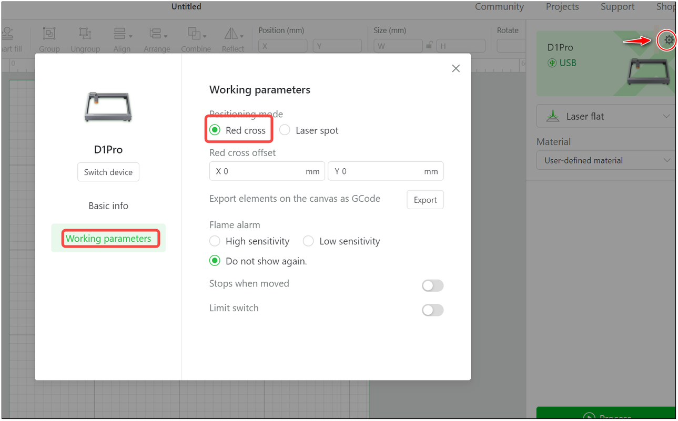Enable the Stops when moved toggle
Viewport: 678px width, 421px height.
(x=432, y=285)
